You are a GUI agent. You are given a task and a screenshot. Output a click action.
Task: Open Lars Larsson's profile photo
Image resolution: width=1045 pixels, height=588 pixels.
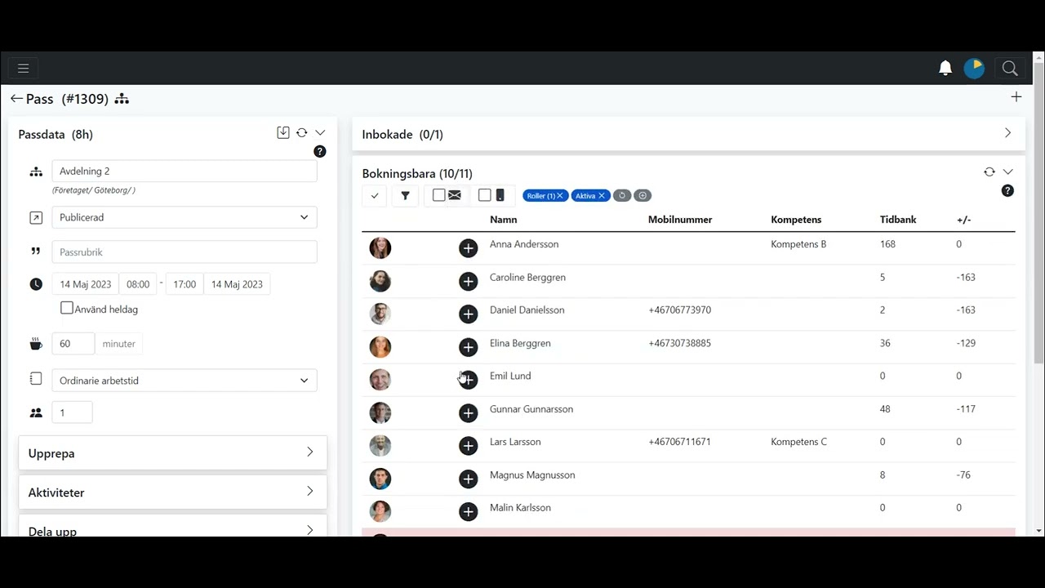tap(380, 446)
